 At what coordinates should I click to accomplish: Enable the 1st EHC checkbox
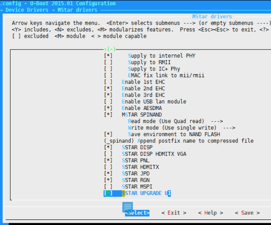point(108,82)
